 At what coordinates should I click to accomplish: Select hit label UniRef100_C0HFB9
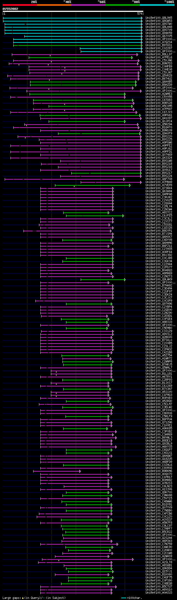tap(159, 66)
